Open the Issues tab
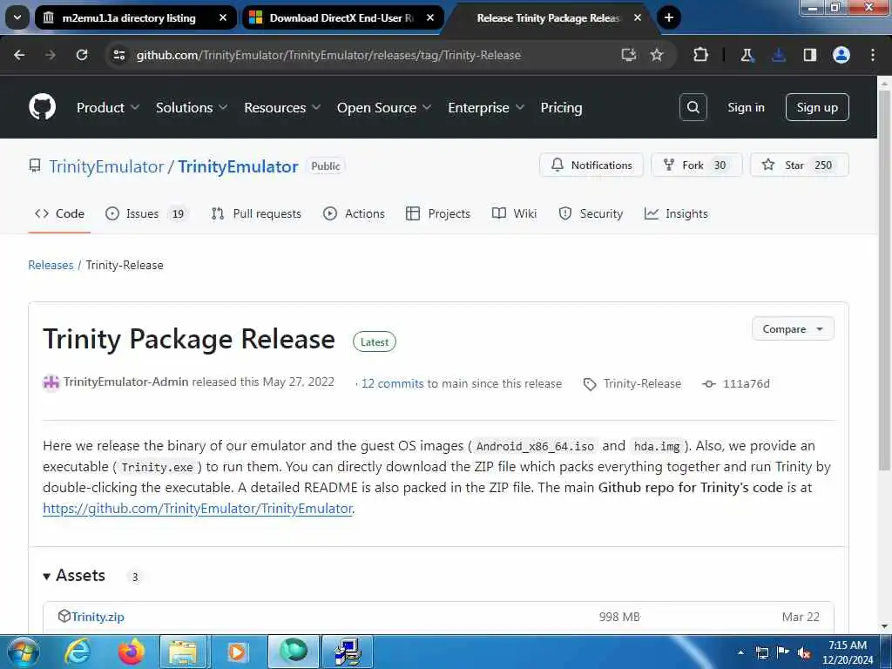Image resolution: width=892 pixels, height=669 pixels. (146, 214)
